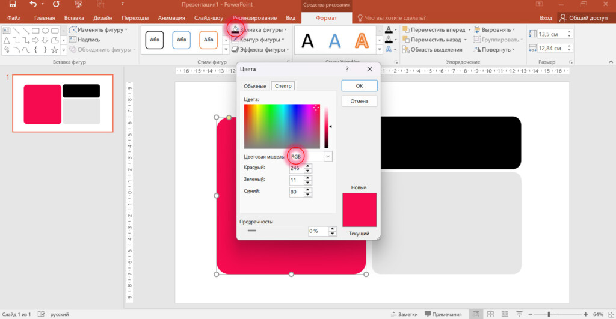Click Отмена in the Цвета dialog
This screenshot has width=616, height=319.
click(x=360, y=101)
